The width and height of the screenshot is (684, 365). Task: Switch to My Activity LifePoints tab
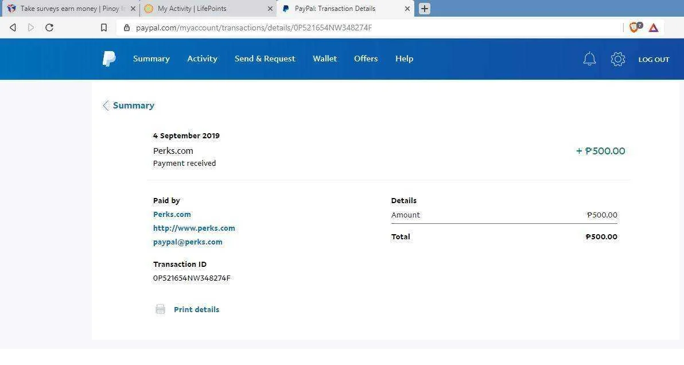tap(208, 8)
